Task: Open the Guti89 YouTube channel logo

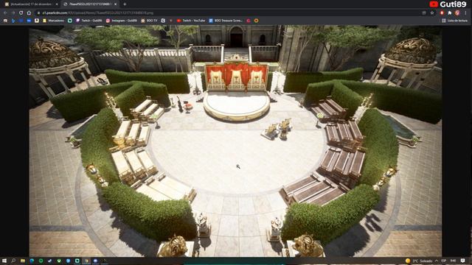Action: point(448,4)
